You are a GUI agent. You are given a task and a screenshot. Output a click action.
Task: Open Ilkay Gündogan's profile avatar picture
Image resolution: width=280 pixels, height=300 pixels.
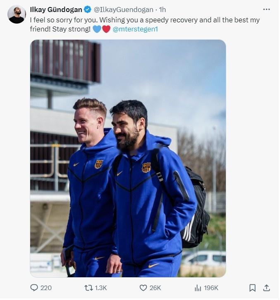17,14
